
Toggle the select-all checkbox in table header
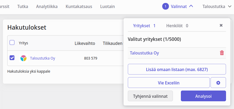12,42
